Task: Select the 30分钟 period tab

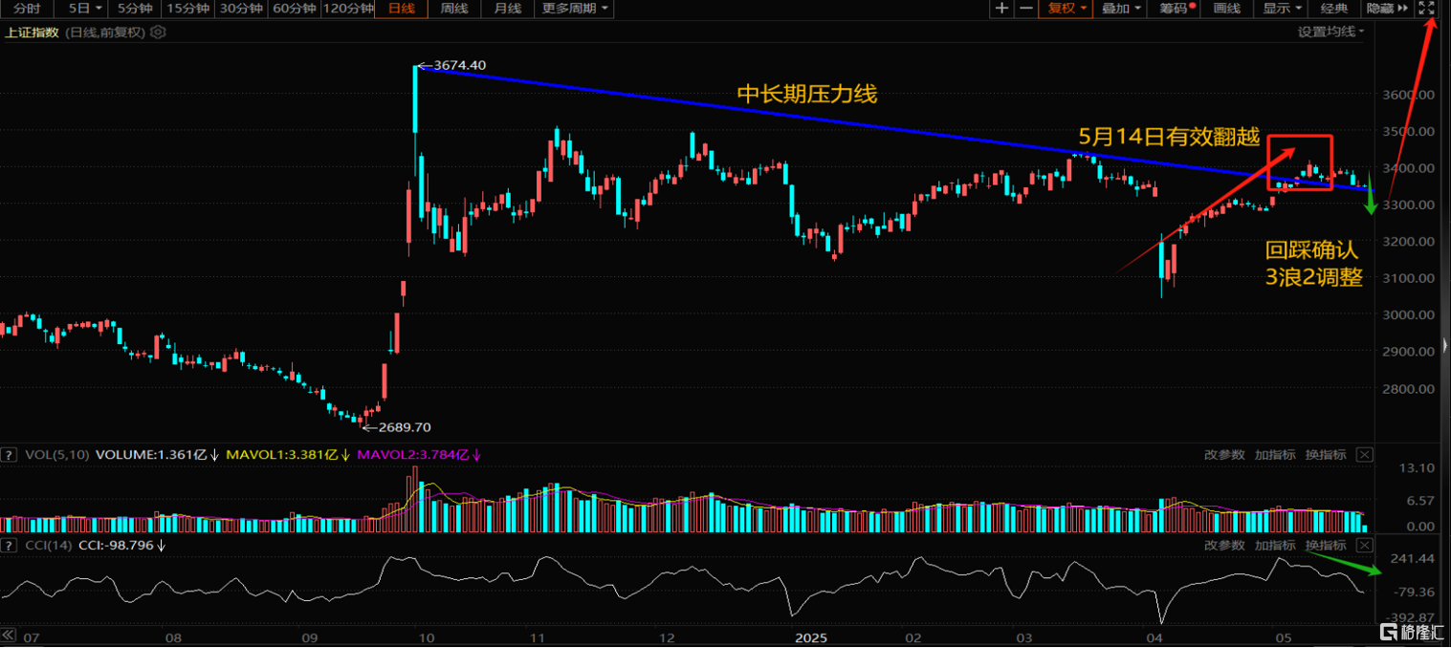Action: pos(240,9)
